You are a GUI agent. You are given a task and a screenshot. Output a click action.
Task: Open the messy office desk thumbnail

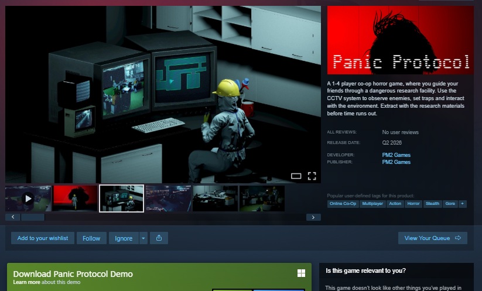coord(215,198)
